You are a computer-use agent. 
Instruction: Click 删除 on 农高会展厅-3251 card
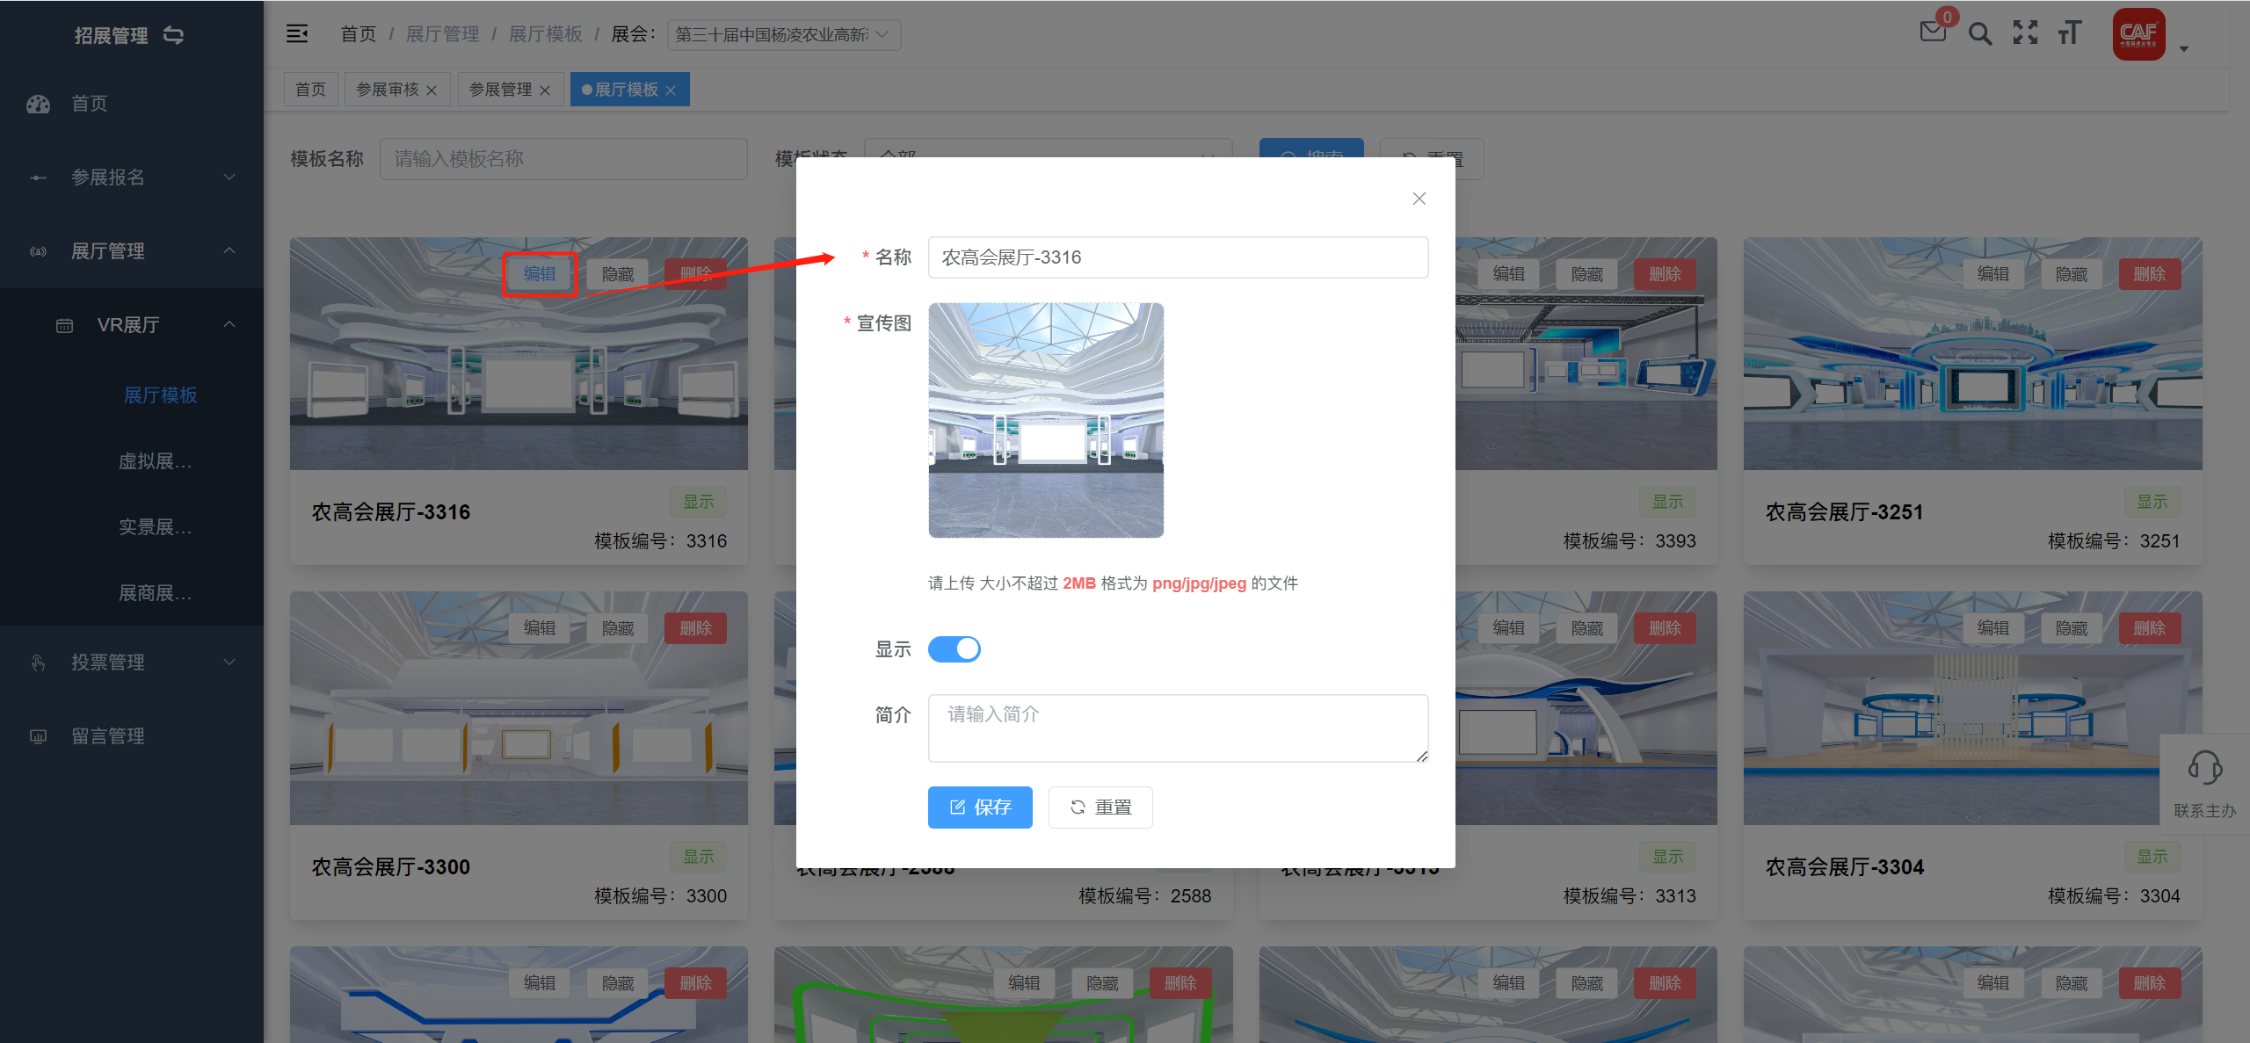click(x=2149, y=274)
